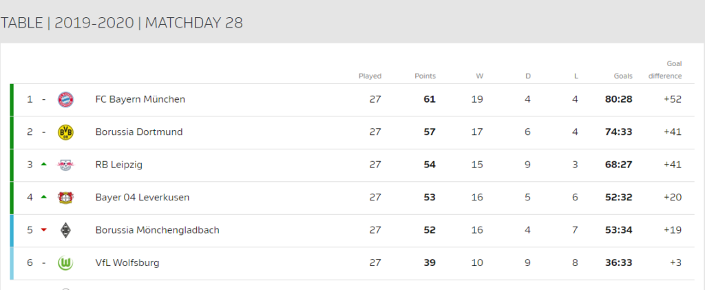Click the RB Leipzig club logo
The height and width of the screenshot is (290, 705).
click(x=65, y=165)
